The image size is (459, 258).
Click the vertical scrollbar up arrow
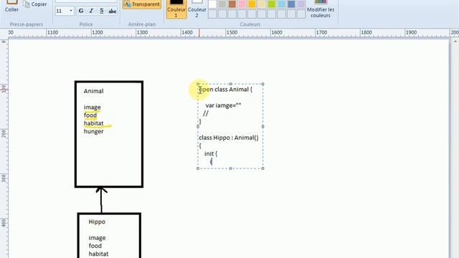(x=455, y=42)
